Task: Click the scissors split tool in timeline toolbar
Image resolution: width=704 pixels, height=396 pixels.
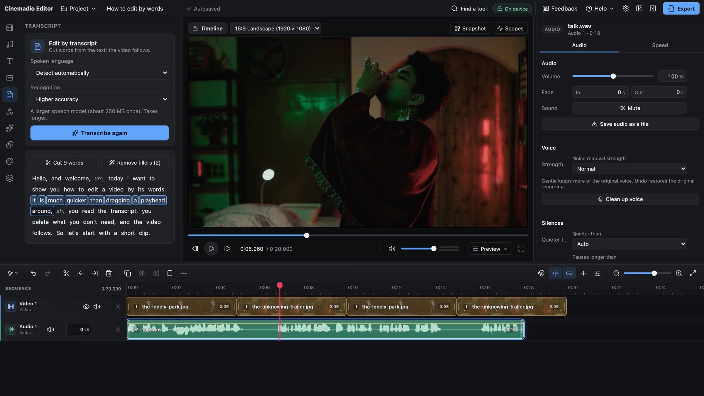Action: click(66, 273)
